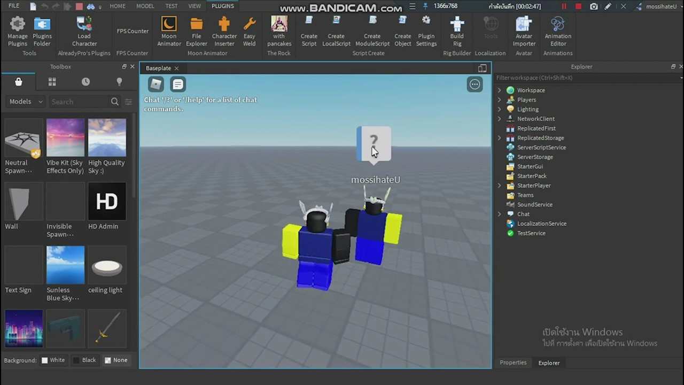This screenshot has height=385, width=684.
Task: Click the question mark speech bubble
Action: point(374,143)
